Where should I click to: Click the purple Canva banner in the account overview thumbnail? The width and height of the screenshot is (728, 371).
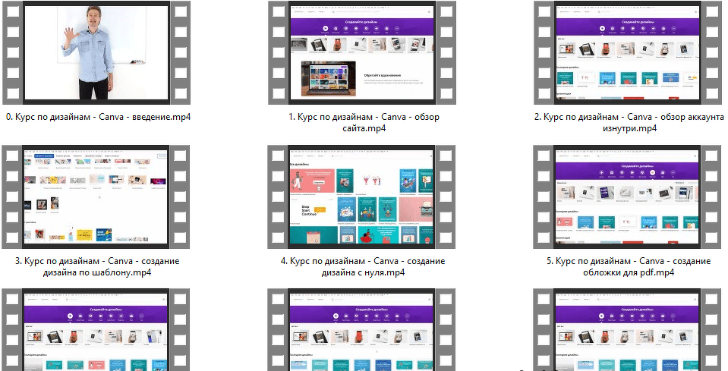pyautogui.click(x=629, y=23)
